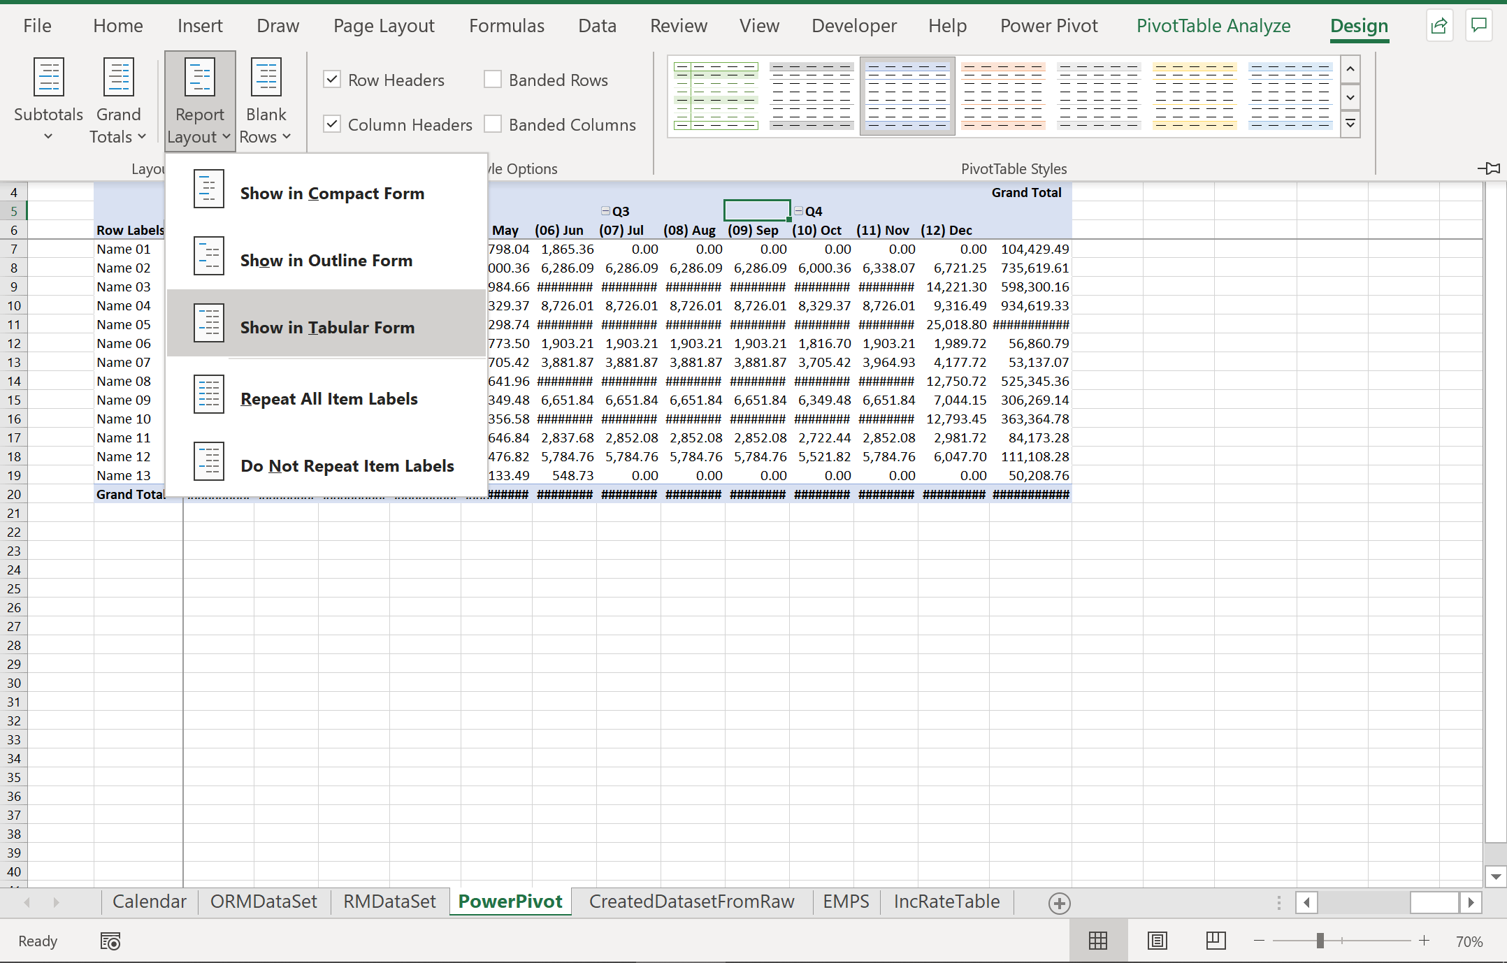Click the 70% zoom level
Image resolution: width=1507 pixels, height=963 pixels.
click(1469, 941)
